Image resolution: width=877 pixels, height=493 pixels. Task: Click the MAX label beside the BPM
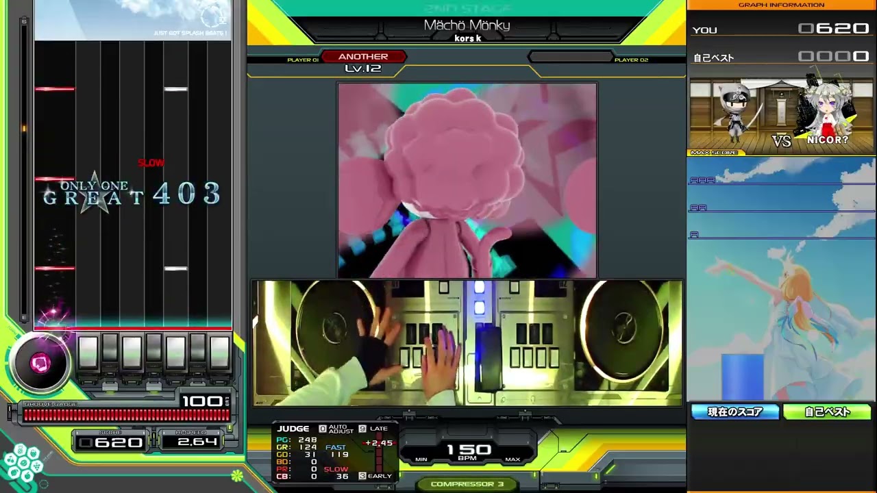point(512,459)
